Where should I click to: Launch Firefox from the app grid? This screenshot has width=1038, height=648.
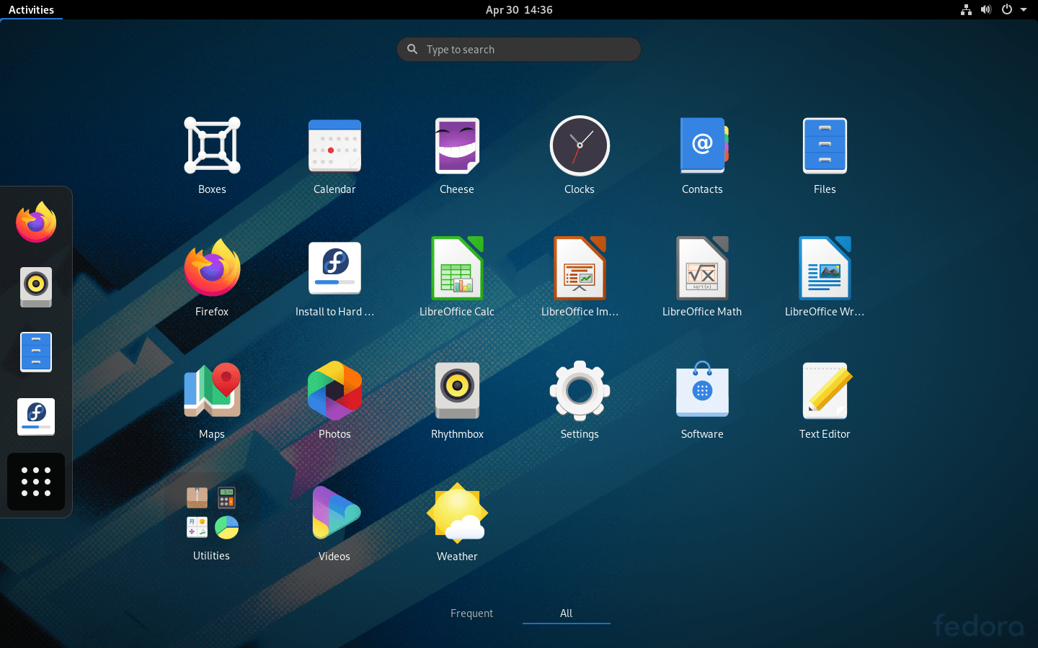pos(212,269)
